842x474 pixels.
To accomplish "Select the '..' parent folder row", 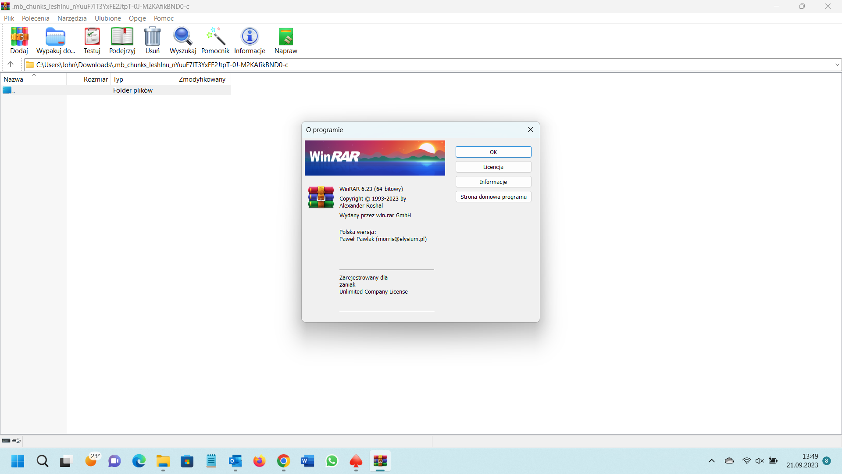I will tap(116, 90).
